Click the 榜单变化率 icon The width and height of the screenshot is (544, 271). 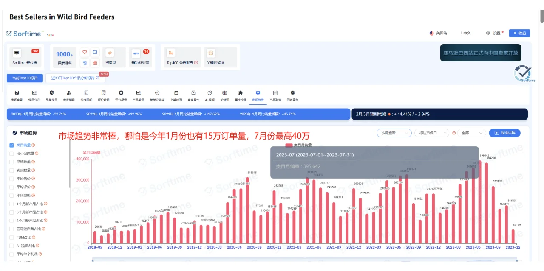coord(156,93)
